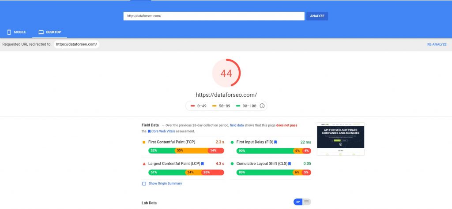This screenshot has height=209, width=452.
Task: Click the score gauge showing 44
Action: click(x=226, y=73)
